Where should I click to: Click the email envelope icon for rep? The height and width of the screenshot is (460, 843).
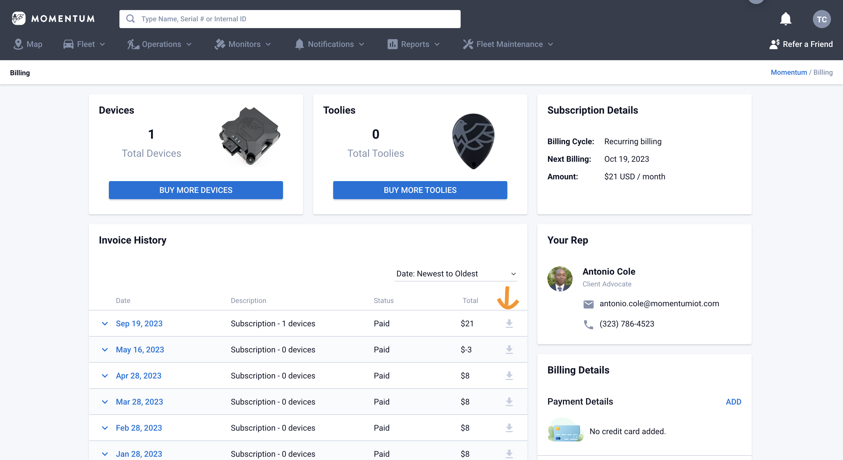point(588,304)
